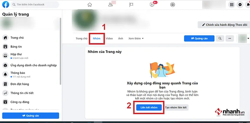This screenshot has width=250, height=123.
Task: Open Công cụ đăng sidebar label
Action: click(x=20, y=102)
